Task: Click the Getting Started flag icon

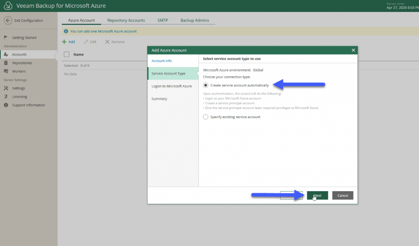Action: point(6,37)
